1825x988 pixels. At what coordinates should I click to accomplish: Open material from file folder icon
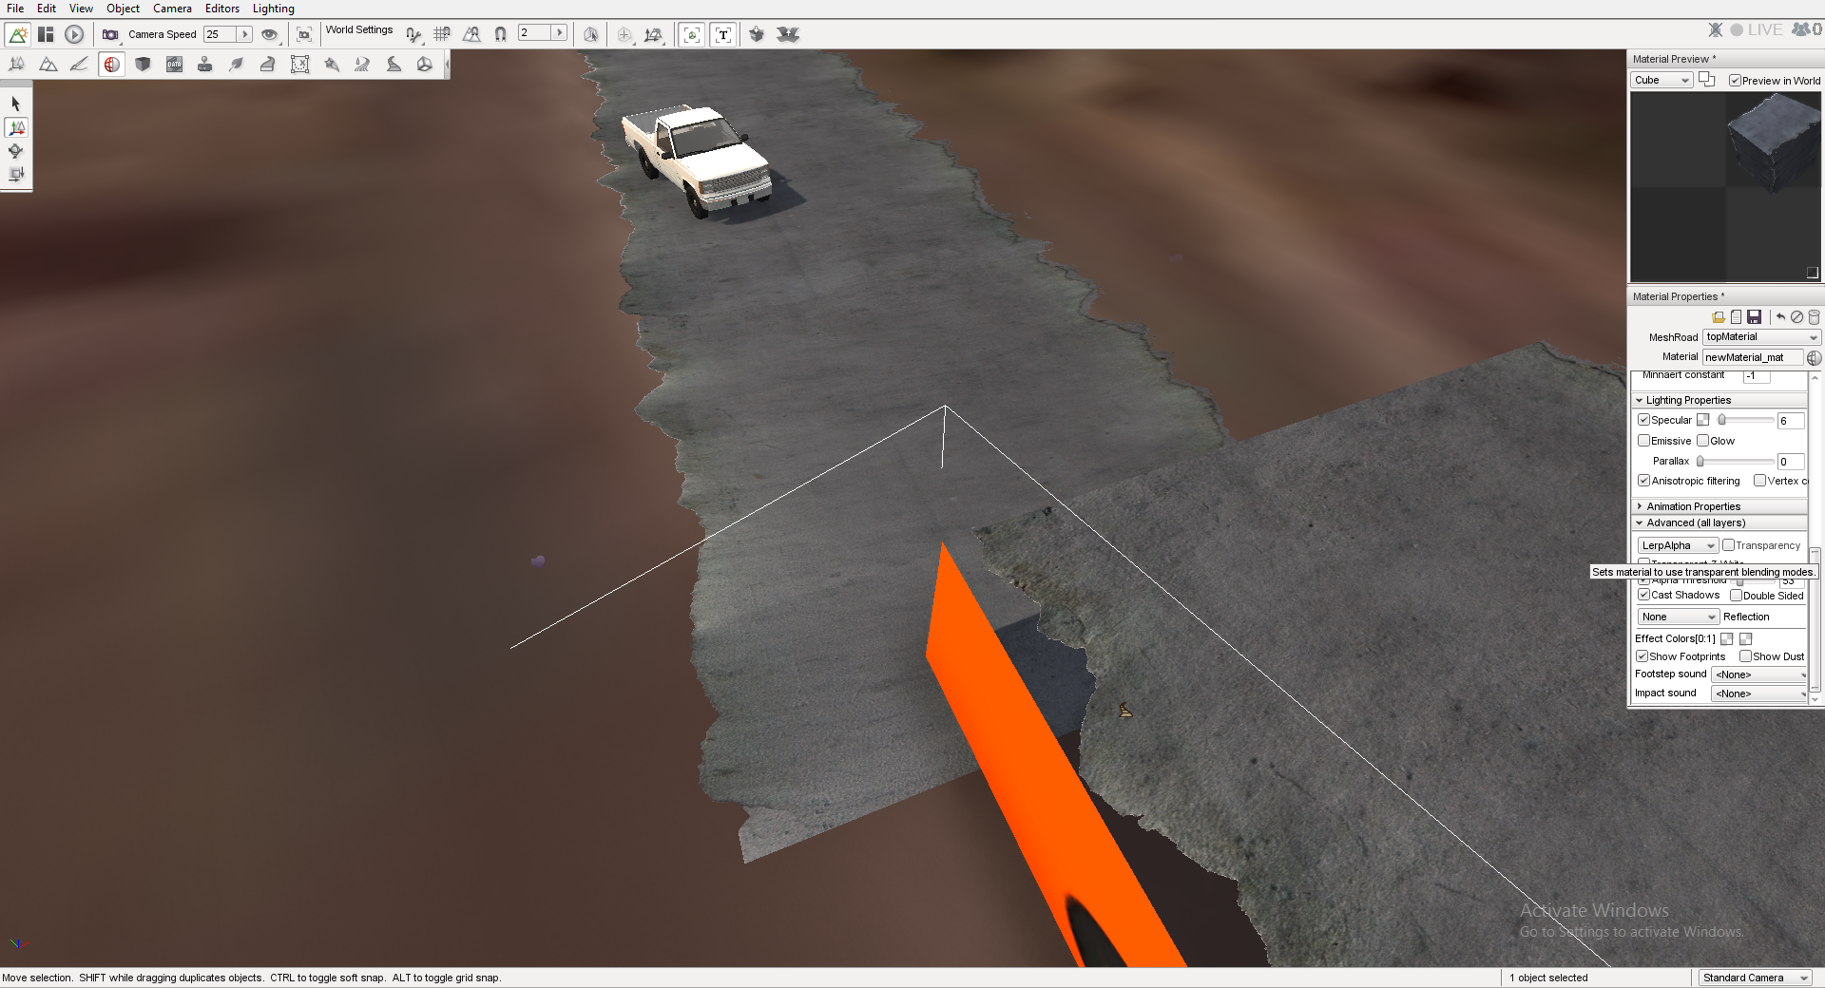point(1719,317)
